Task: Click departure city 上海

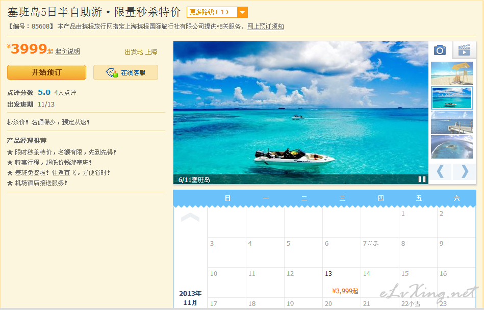Action: pyautogui.click(x=151, y=52)
